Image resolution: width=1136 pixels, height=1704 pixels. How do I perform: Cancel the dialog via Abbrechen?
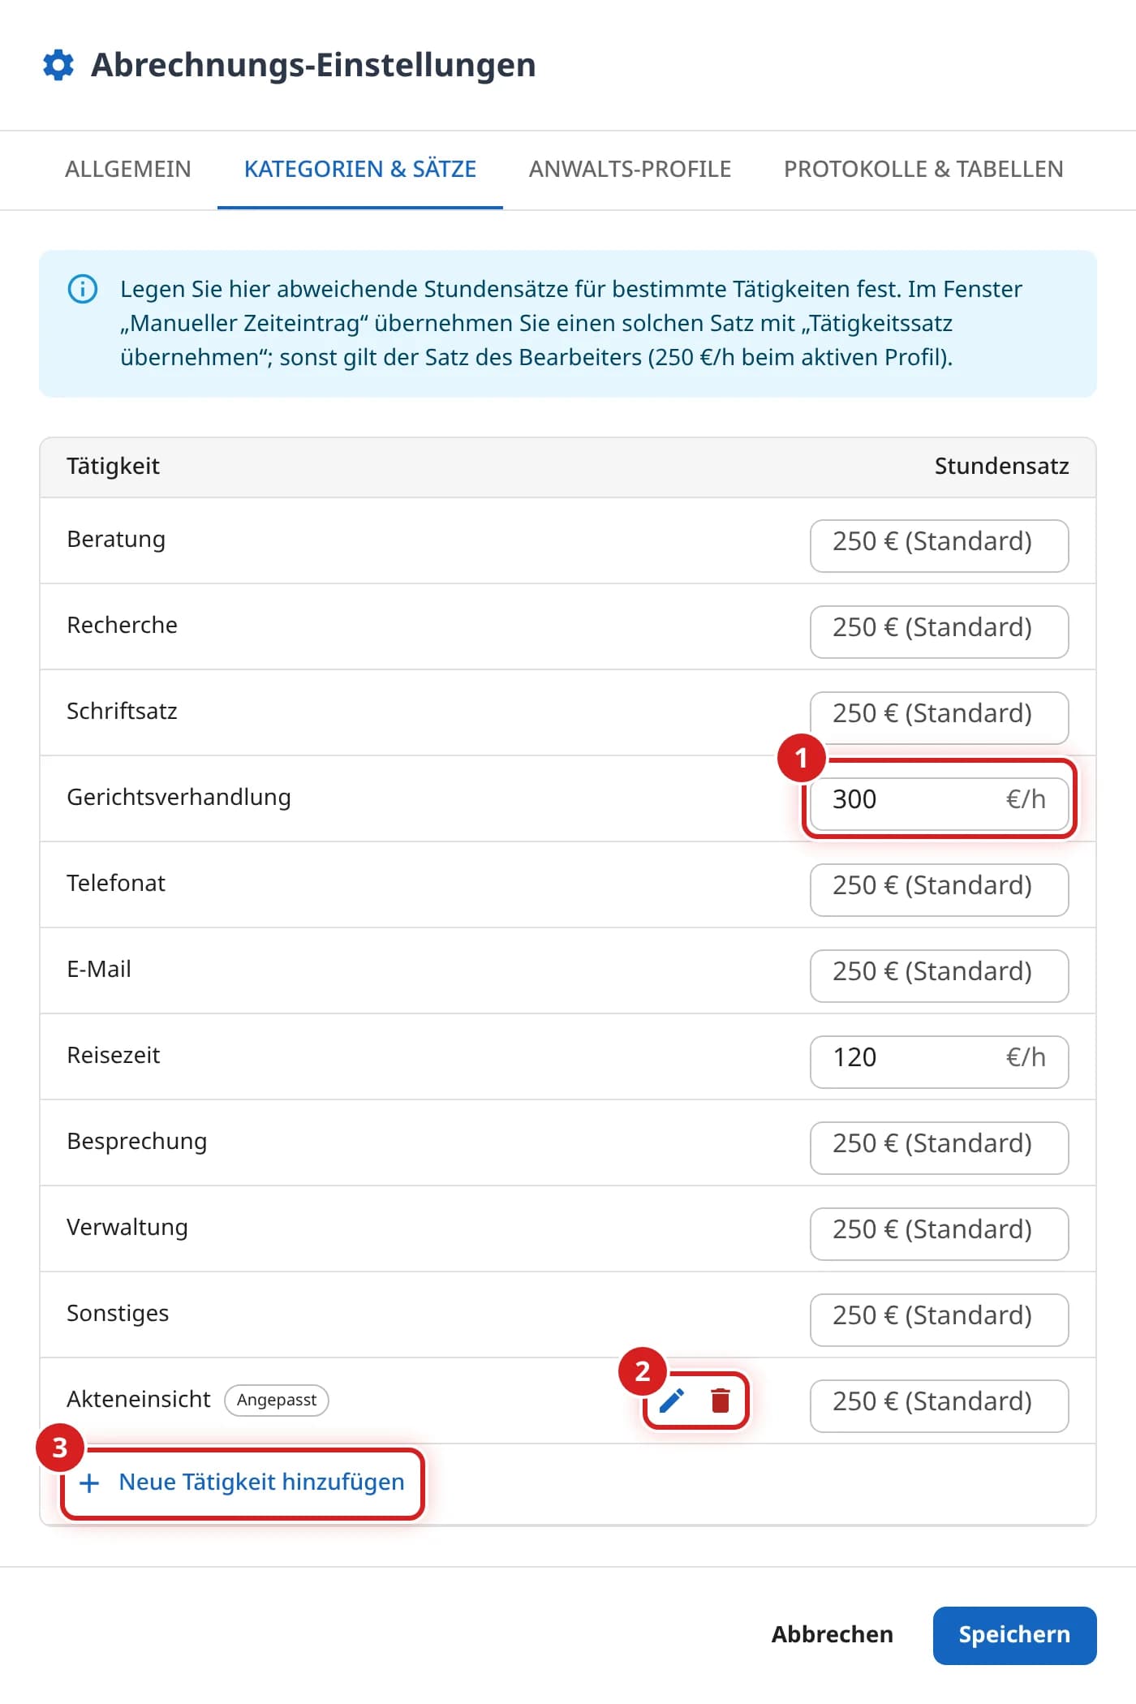[x=832, y=1635]
